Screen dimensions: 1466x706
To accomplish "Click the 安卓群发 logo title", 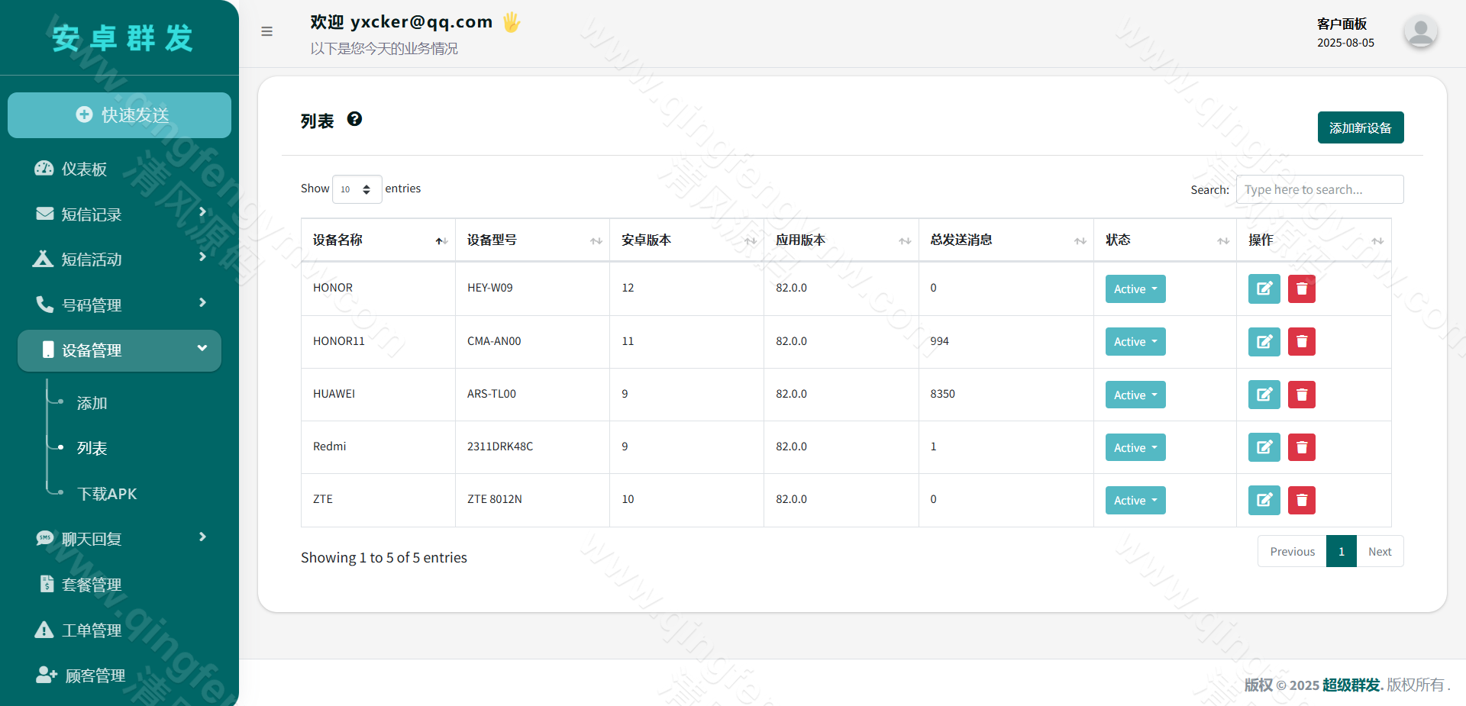I will click(122, 37).
